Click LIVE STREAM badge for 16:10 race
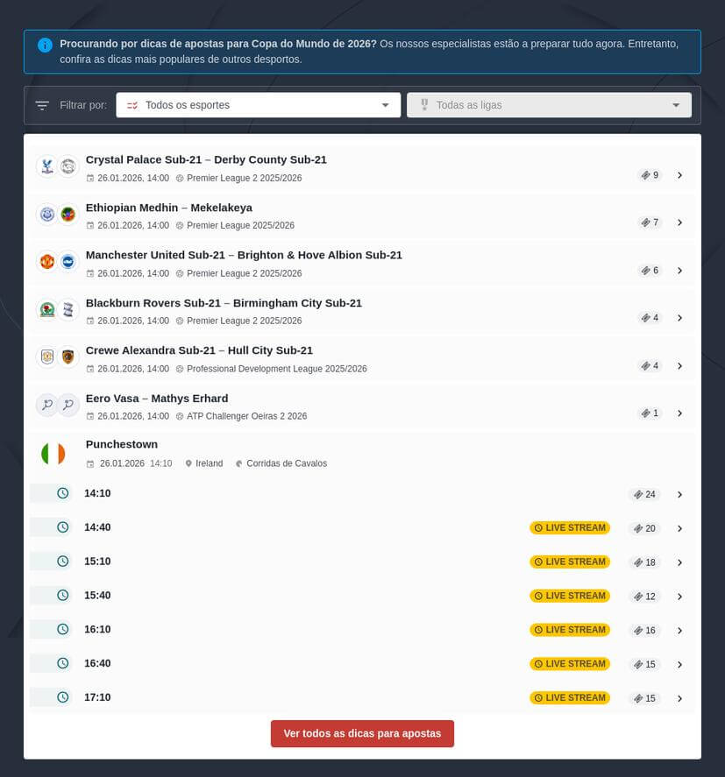 [570, 630]
